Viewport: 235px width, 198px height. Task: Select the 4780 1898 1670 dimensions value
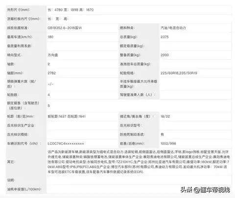pos(70,10)
